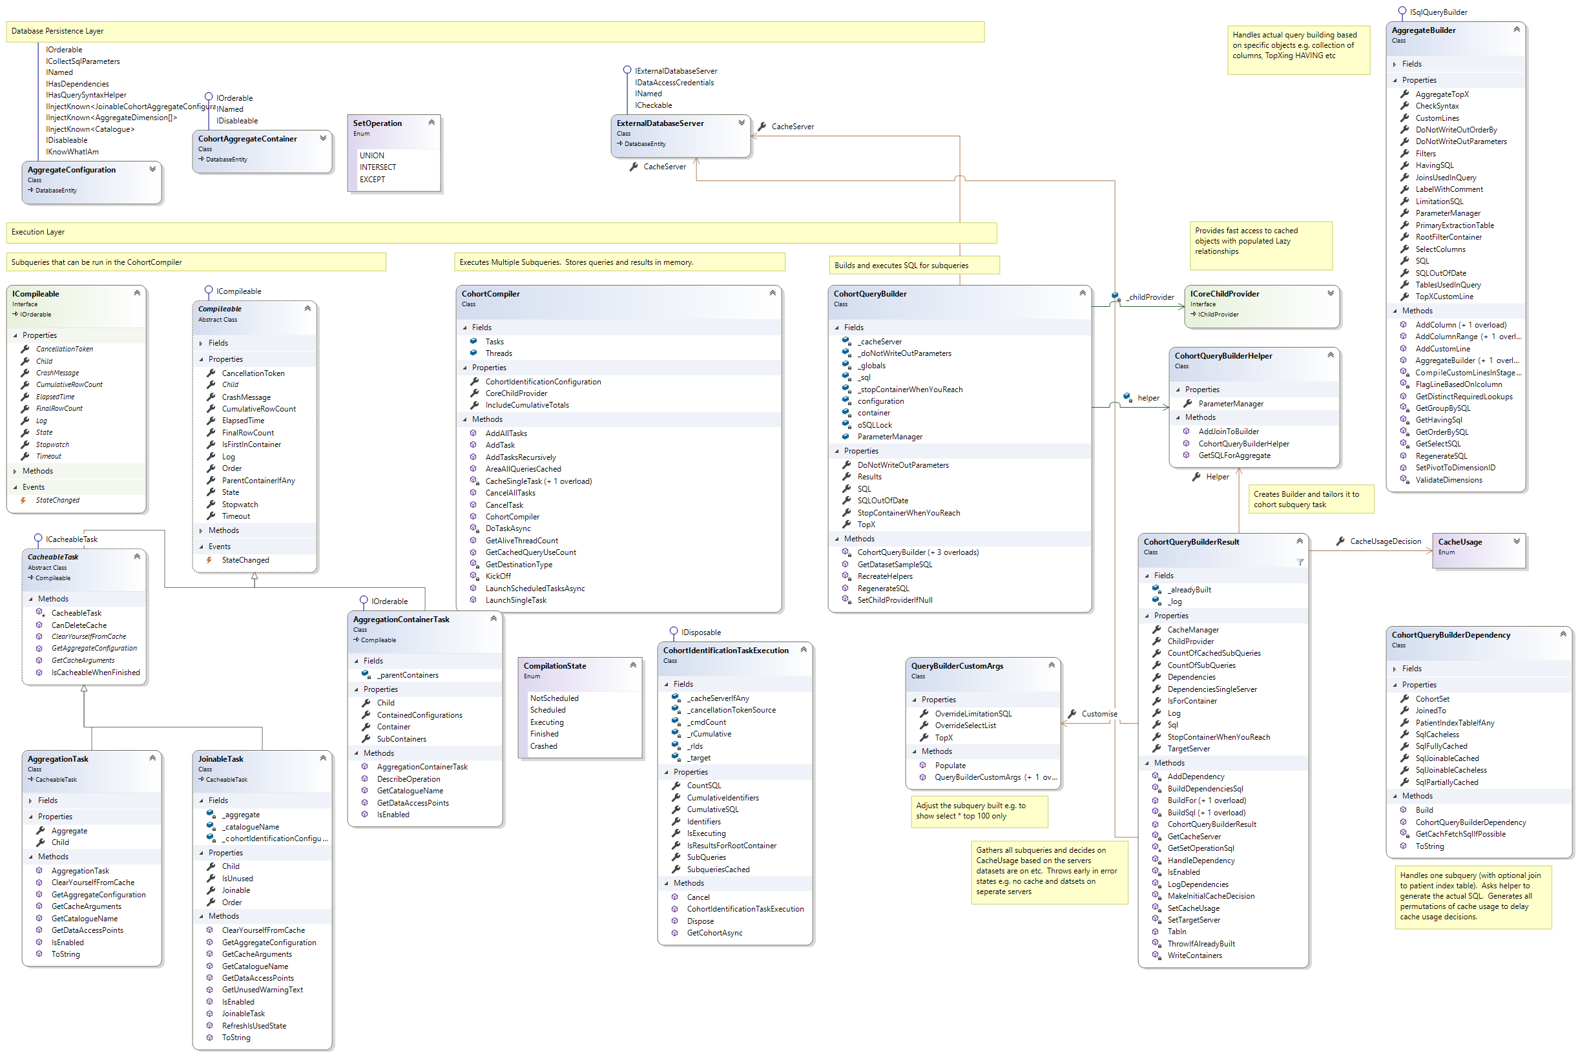Click the ICacheableTask interface lollipop icon
This screenshot has width=1578, height=1055.
(38, 538)
